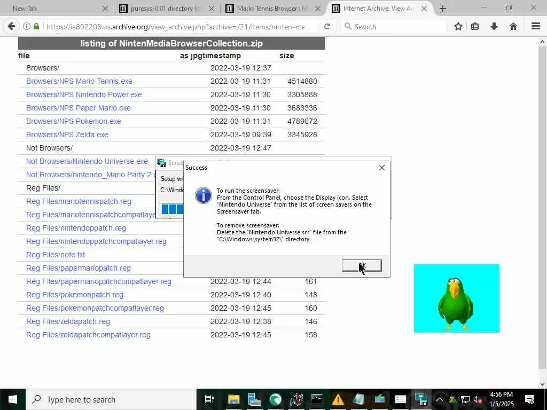Open a new tab with plus button
The image size is (547, 410).
coord(443,9)
